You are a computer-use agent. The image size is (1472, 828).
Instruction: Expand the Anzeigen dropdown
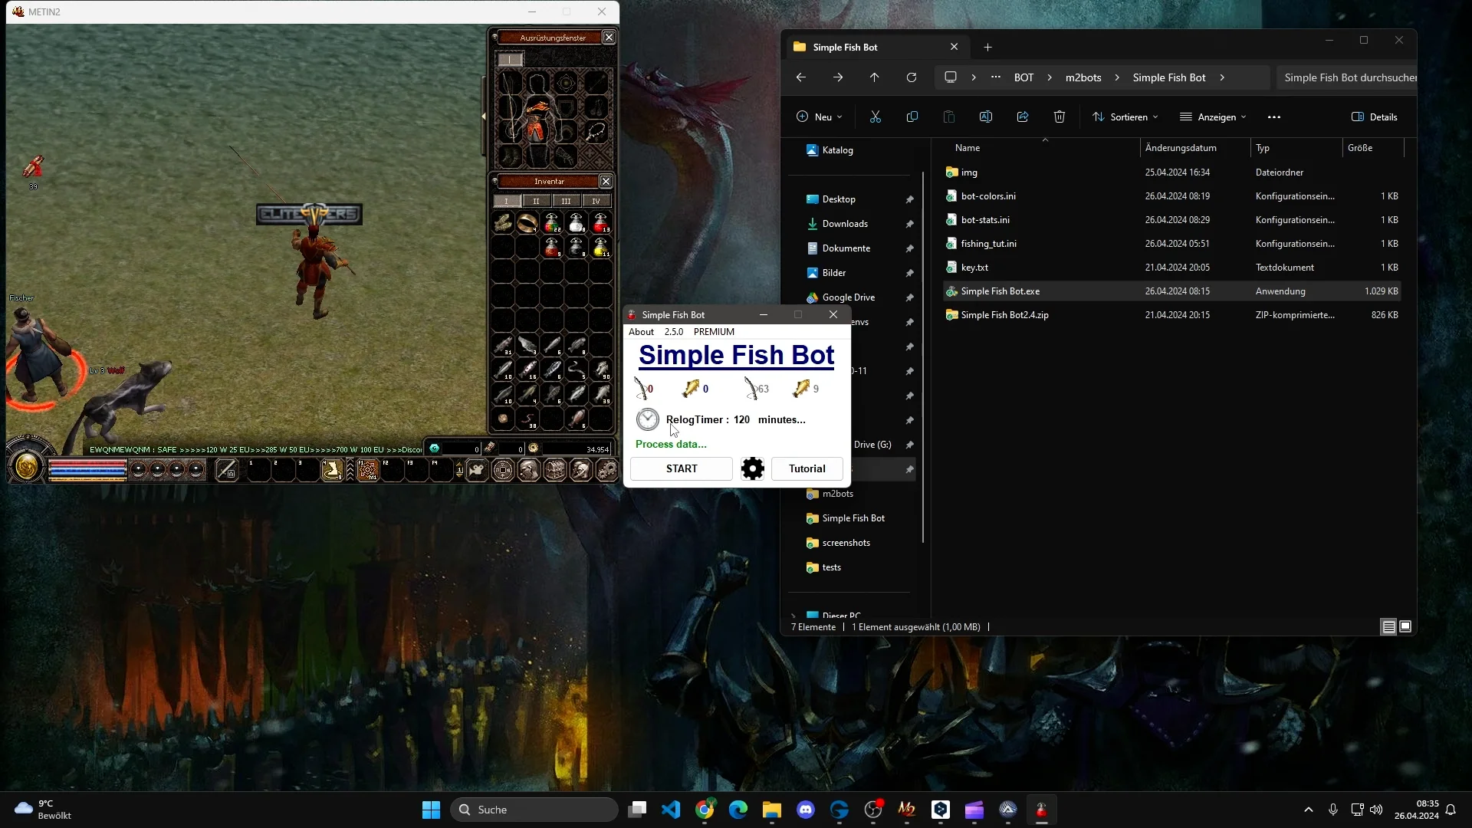point(1214,117)
